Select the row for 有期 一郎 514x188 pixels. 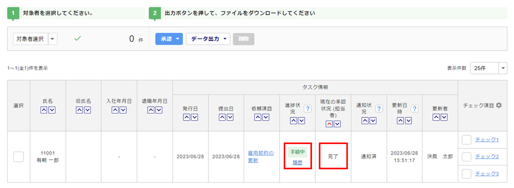[x=18, y=157]
